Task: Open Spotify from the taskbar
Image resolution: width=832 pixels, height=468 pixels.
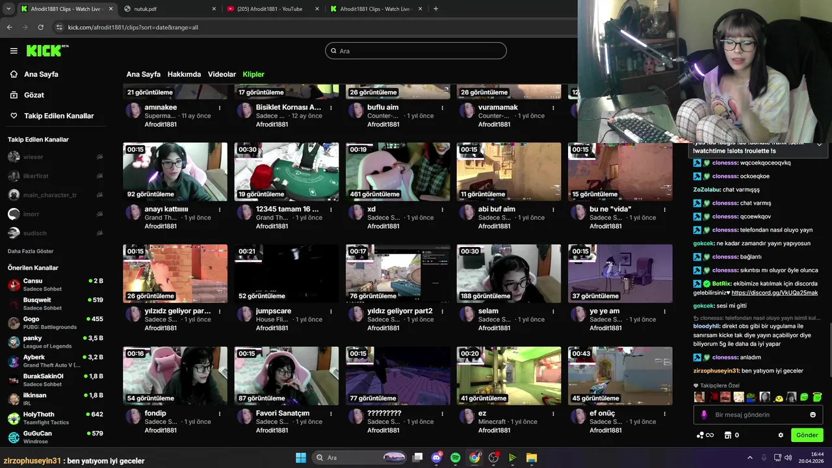Action: [455, 458]
